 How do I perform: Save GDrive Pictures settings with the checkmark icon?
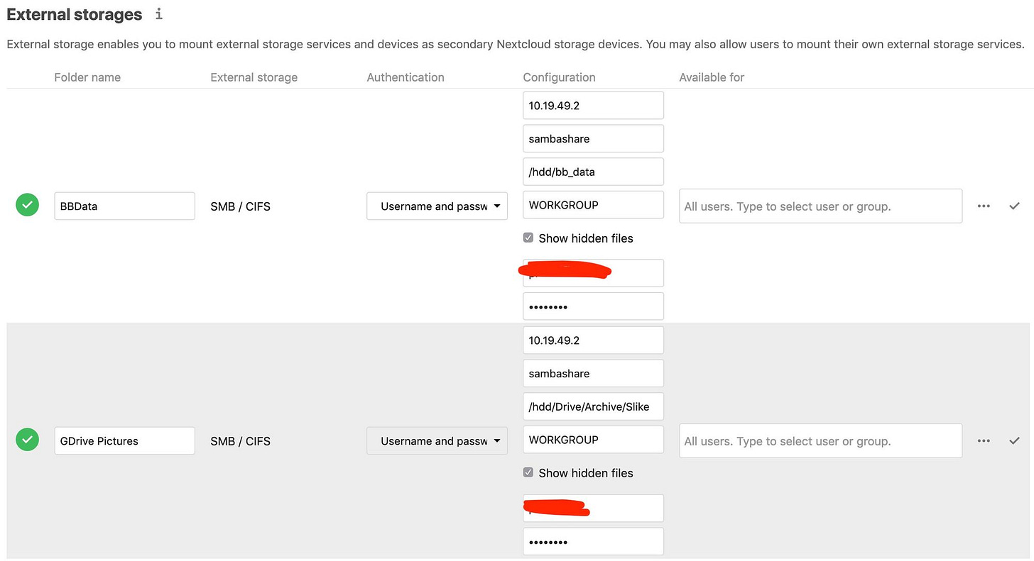[x=1014, y=440]
